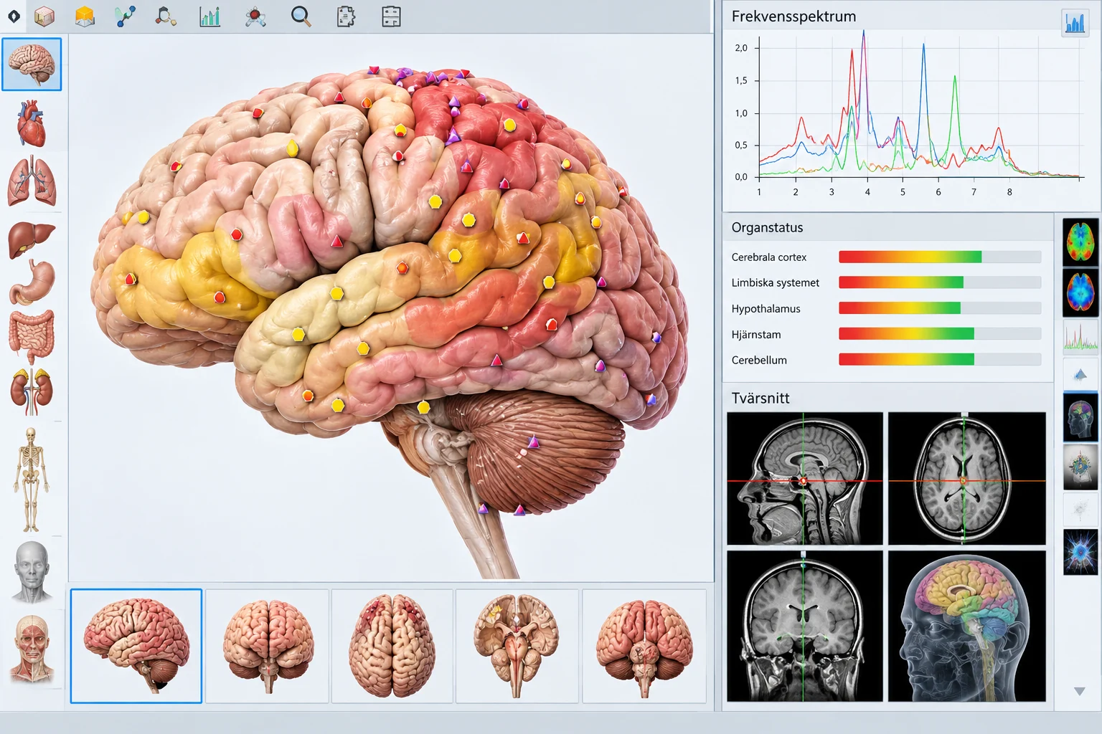Viewport: 1102px width, 734px height.
Task: Select the intestines organ icon
Action: [32, 335]
